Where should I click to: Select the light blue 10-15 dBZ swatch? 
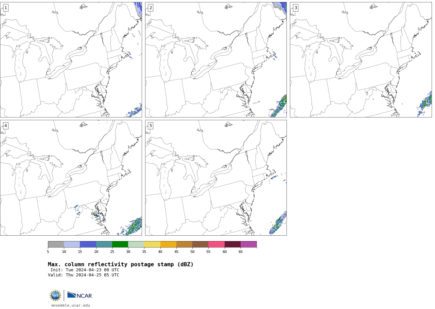(72, 244)
